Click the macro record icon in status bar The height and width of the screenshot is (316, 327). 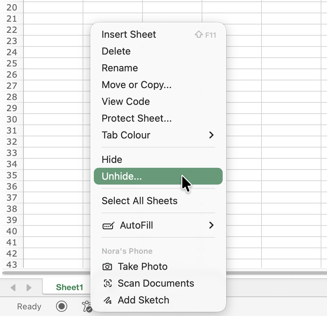[x=62, y=307]
